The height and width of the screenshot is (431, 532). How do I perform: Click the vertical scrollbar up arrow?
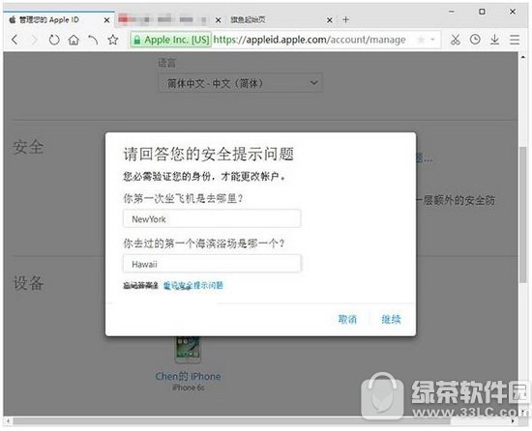(523, 57)
